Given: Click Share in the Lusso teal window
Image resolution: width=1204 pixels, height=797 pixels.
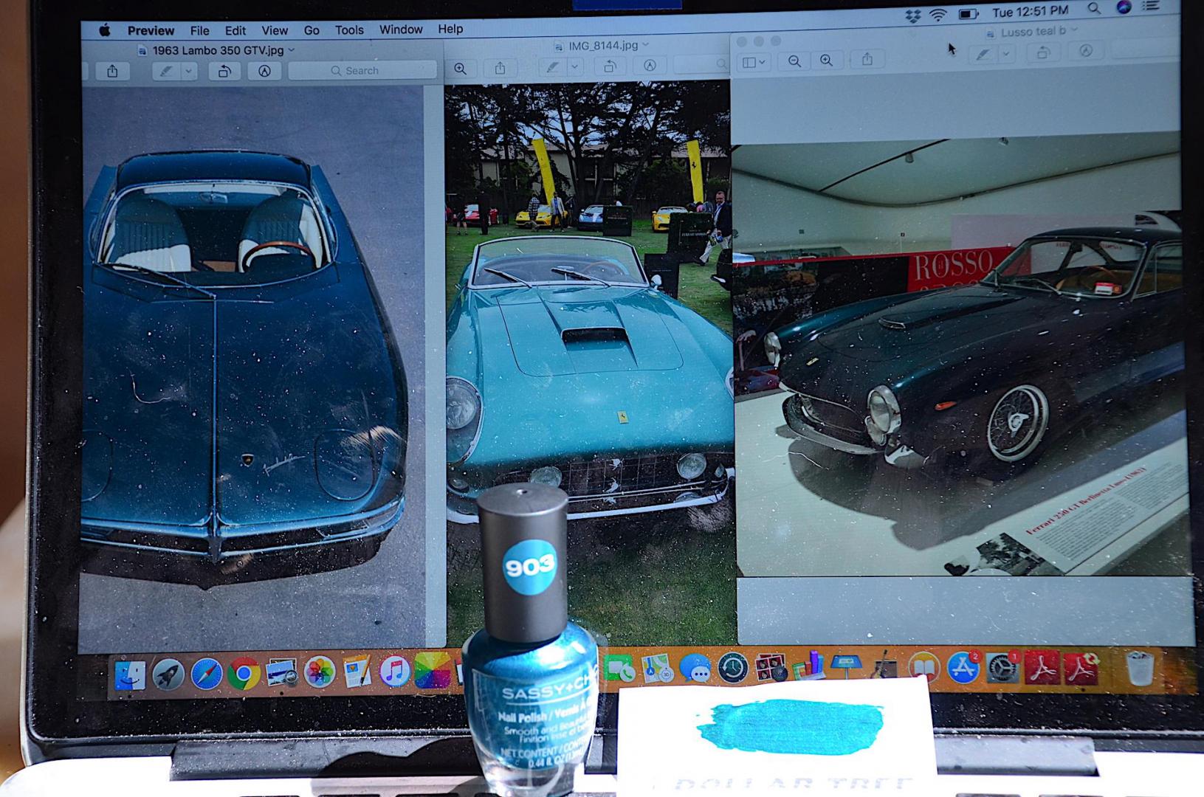Looking at the screenshot, I should click(867, 60).
